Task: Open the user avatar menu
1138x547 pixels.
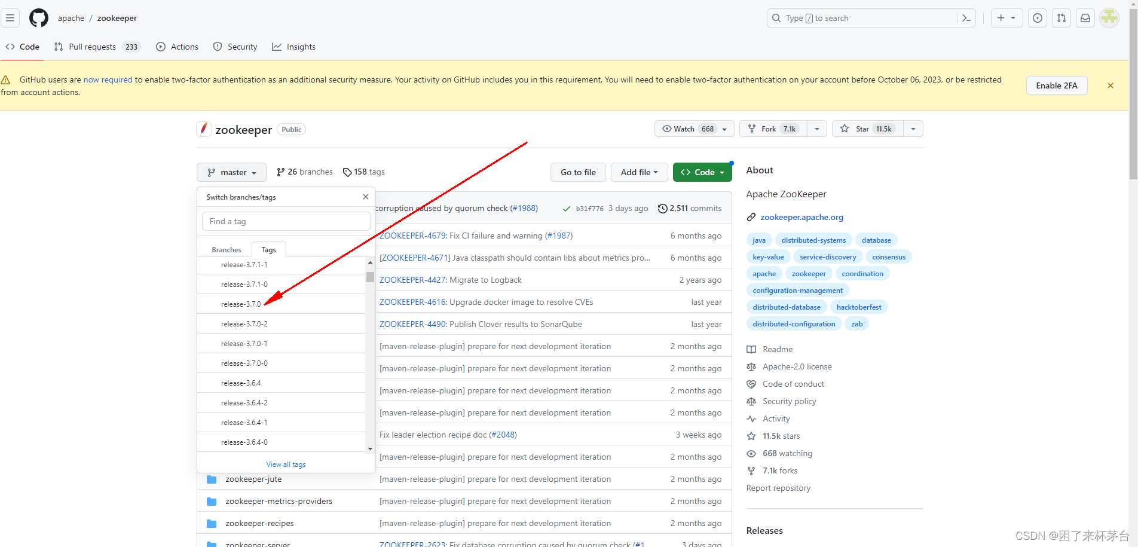Action: pos(1109,18)
